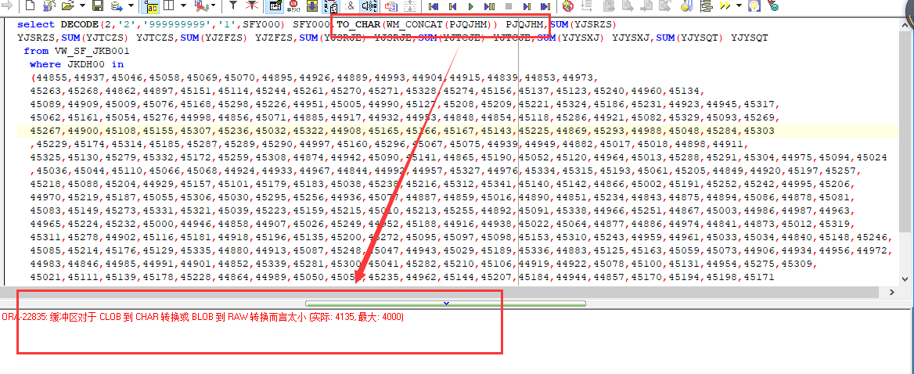Create a new blank SQL file
This screenshot has width=914, height=374.
(x=31, y=5)
